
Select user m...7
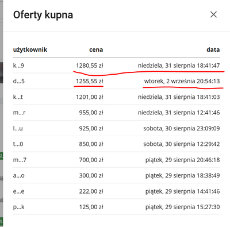[20, 160]
